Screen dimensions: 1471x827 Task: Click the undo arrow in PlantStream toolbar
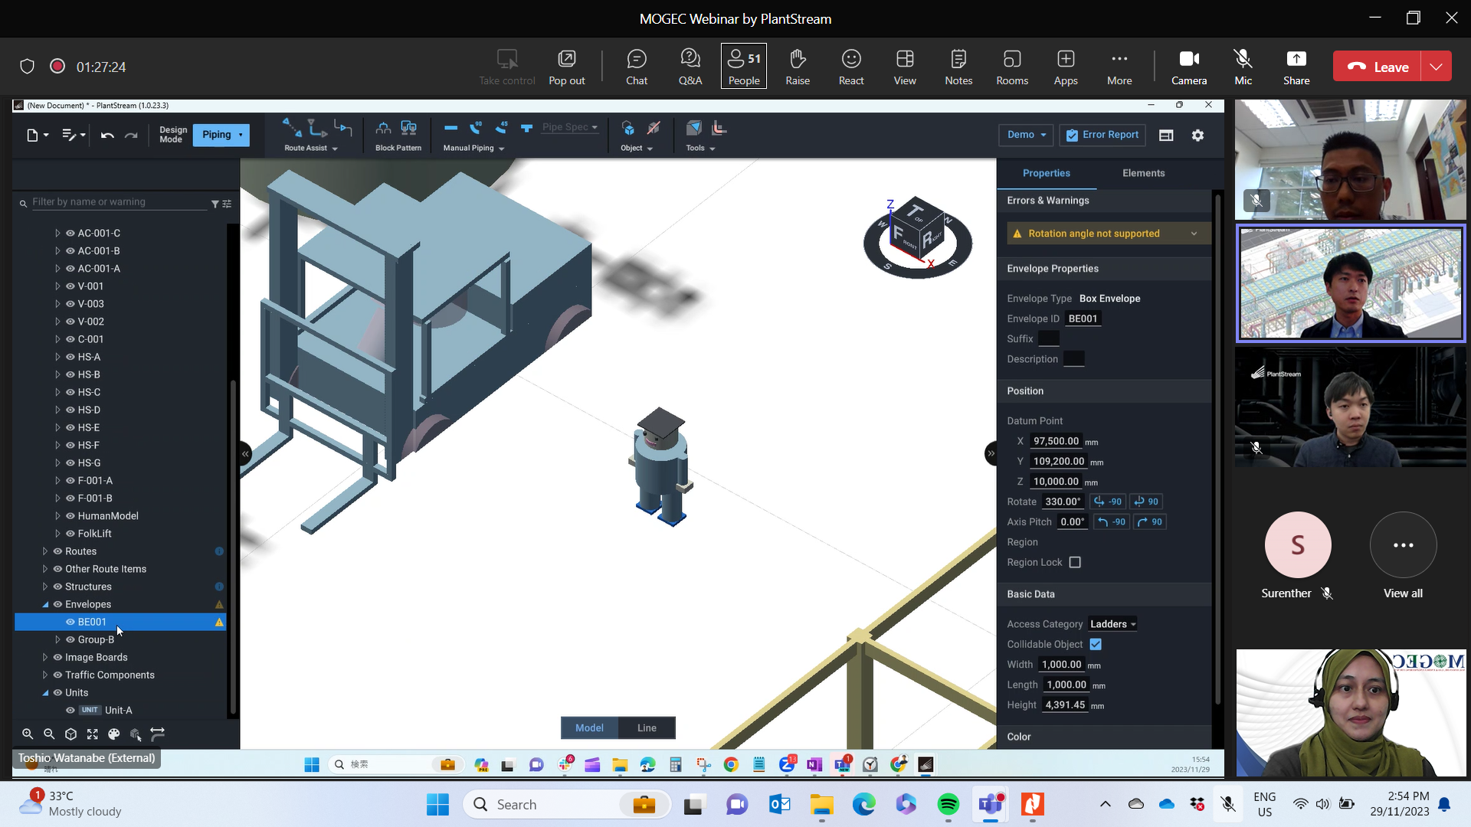[107, 136]
